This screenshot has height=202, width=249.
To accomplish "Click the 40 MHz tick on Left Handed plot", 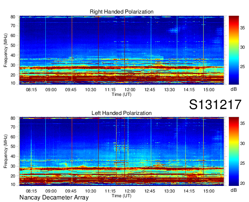I will (13, 157).
